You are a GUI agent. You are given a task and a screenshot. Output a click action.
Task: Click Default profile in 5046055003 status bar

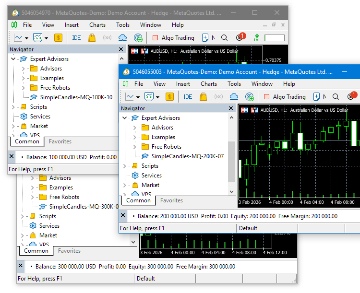point(248,228)
